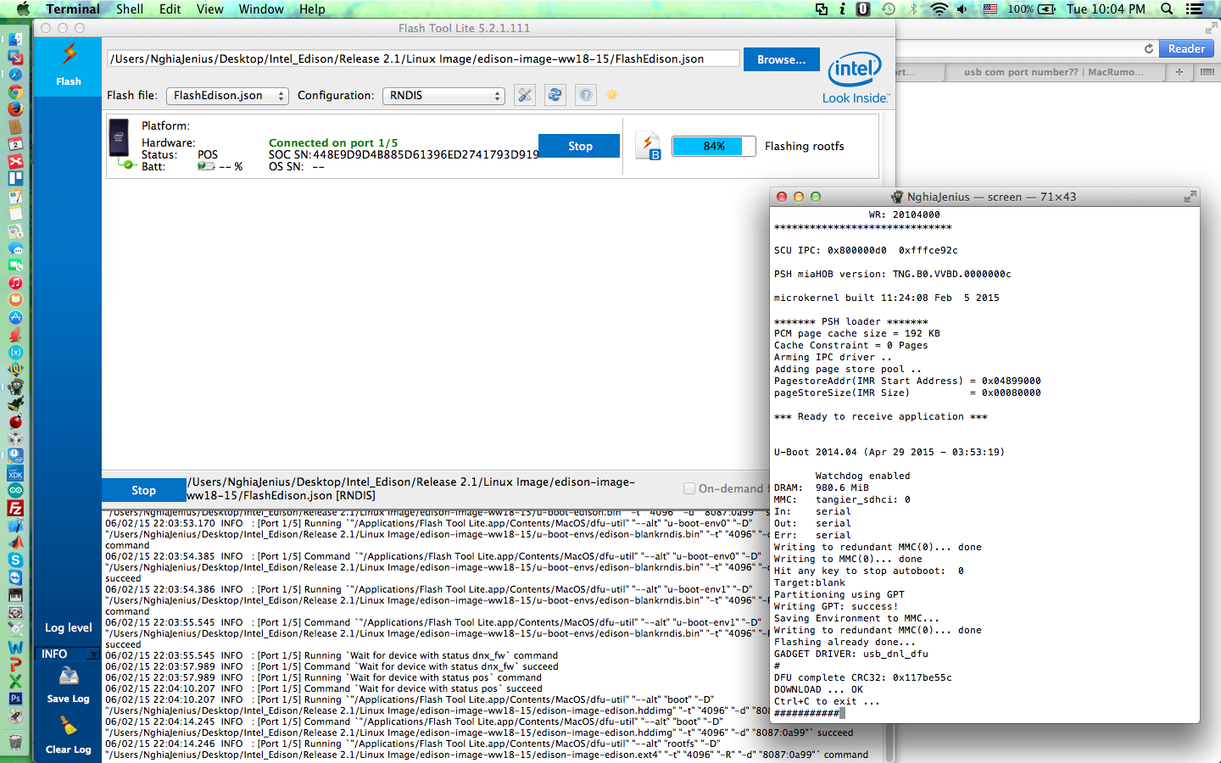Open the Trash in the dock
The height and width of the screenshot is (763, 1221).
pos(15,742)
